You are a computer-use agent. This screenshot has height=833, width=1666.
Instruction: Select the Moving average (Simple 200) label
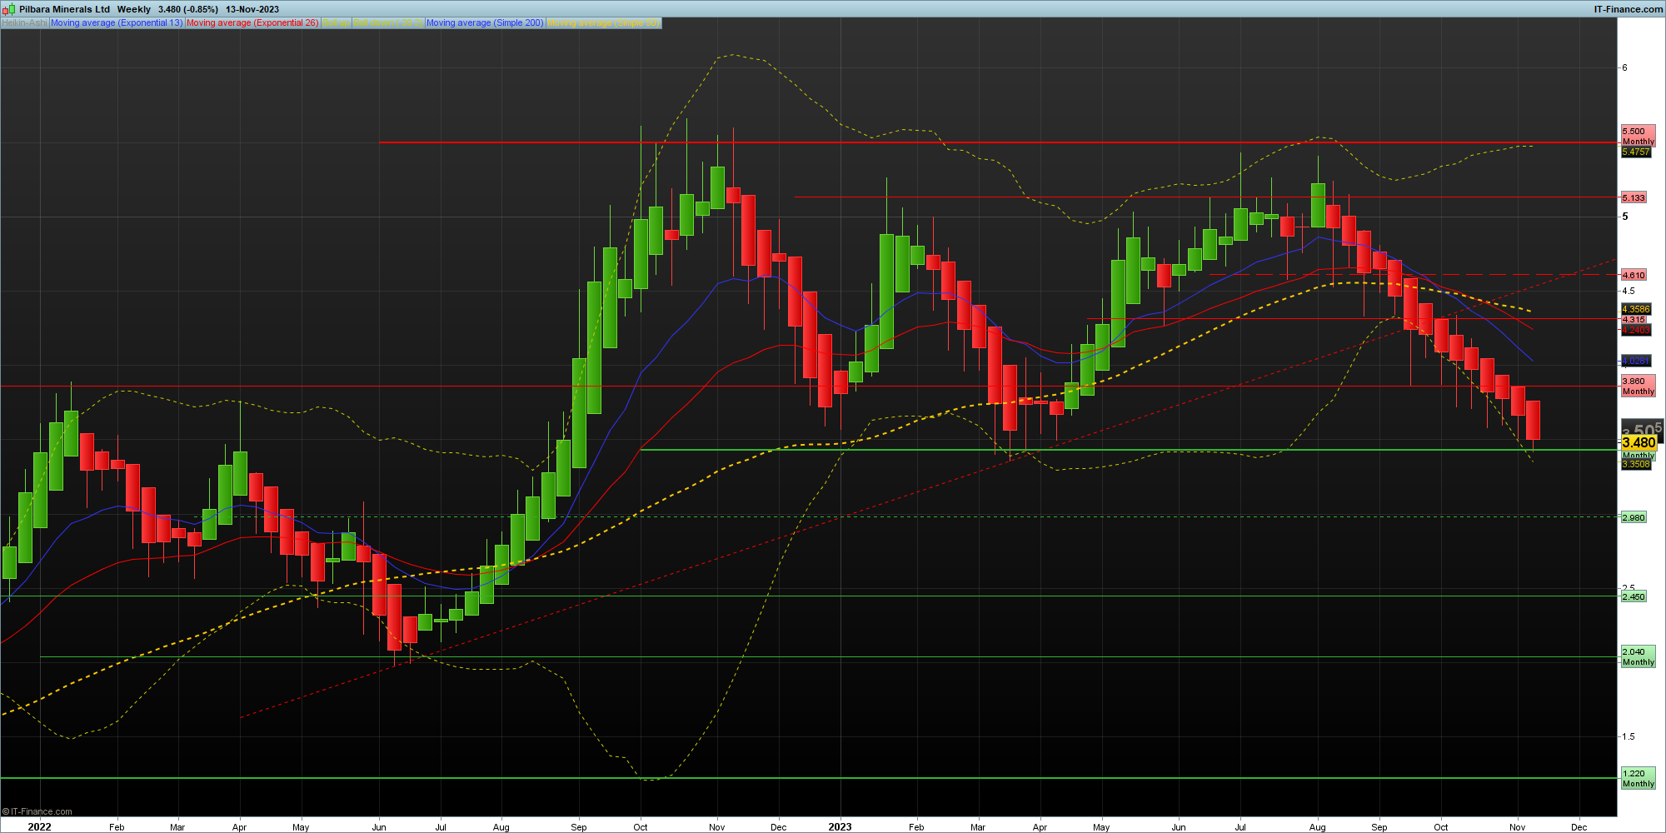click(485, 23)
